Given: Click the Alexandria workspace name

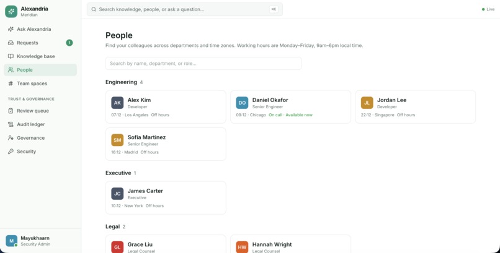Looking at the screenshot, I should tap(35, 9).
